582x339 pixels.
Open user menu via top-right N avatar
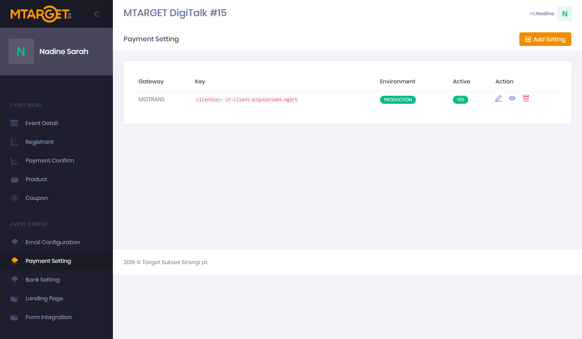tap(565, 14)
